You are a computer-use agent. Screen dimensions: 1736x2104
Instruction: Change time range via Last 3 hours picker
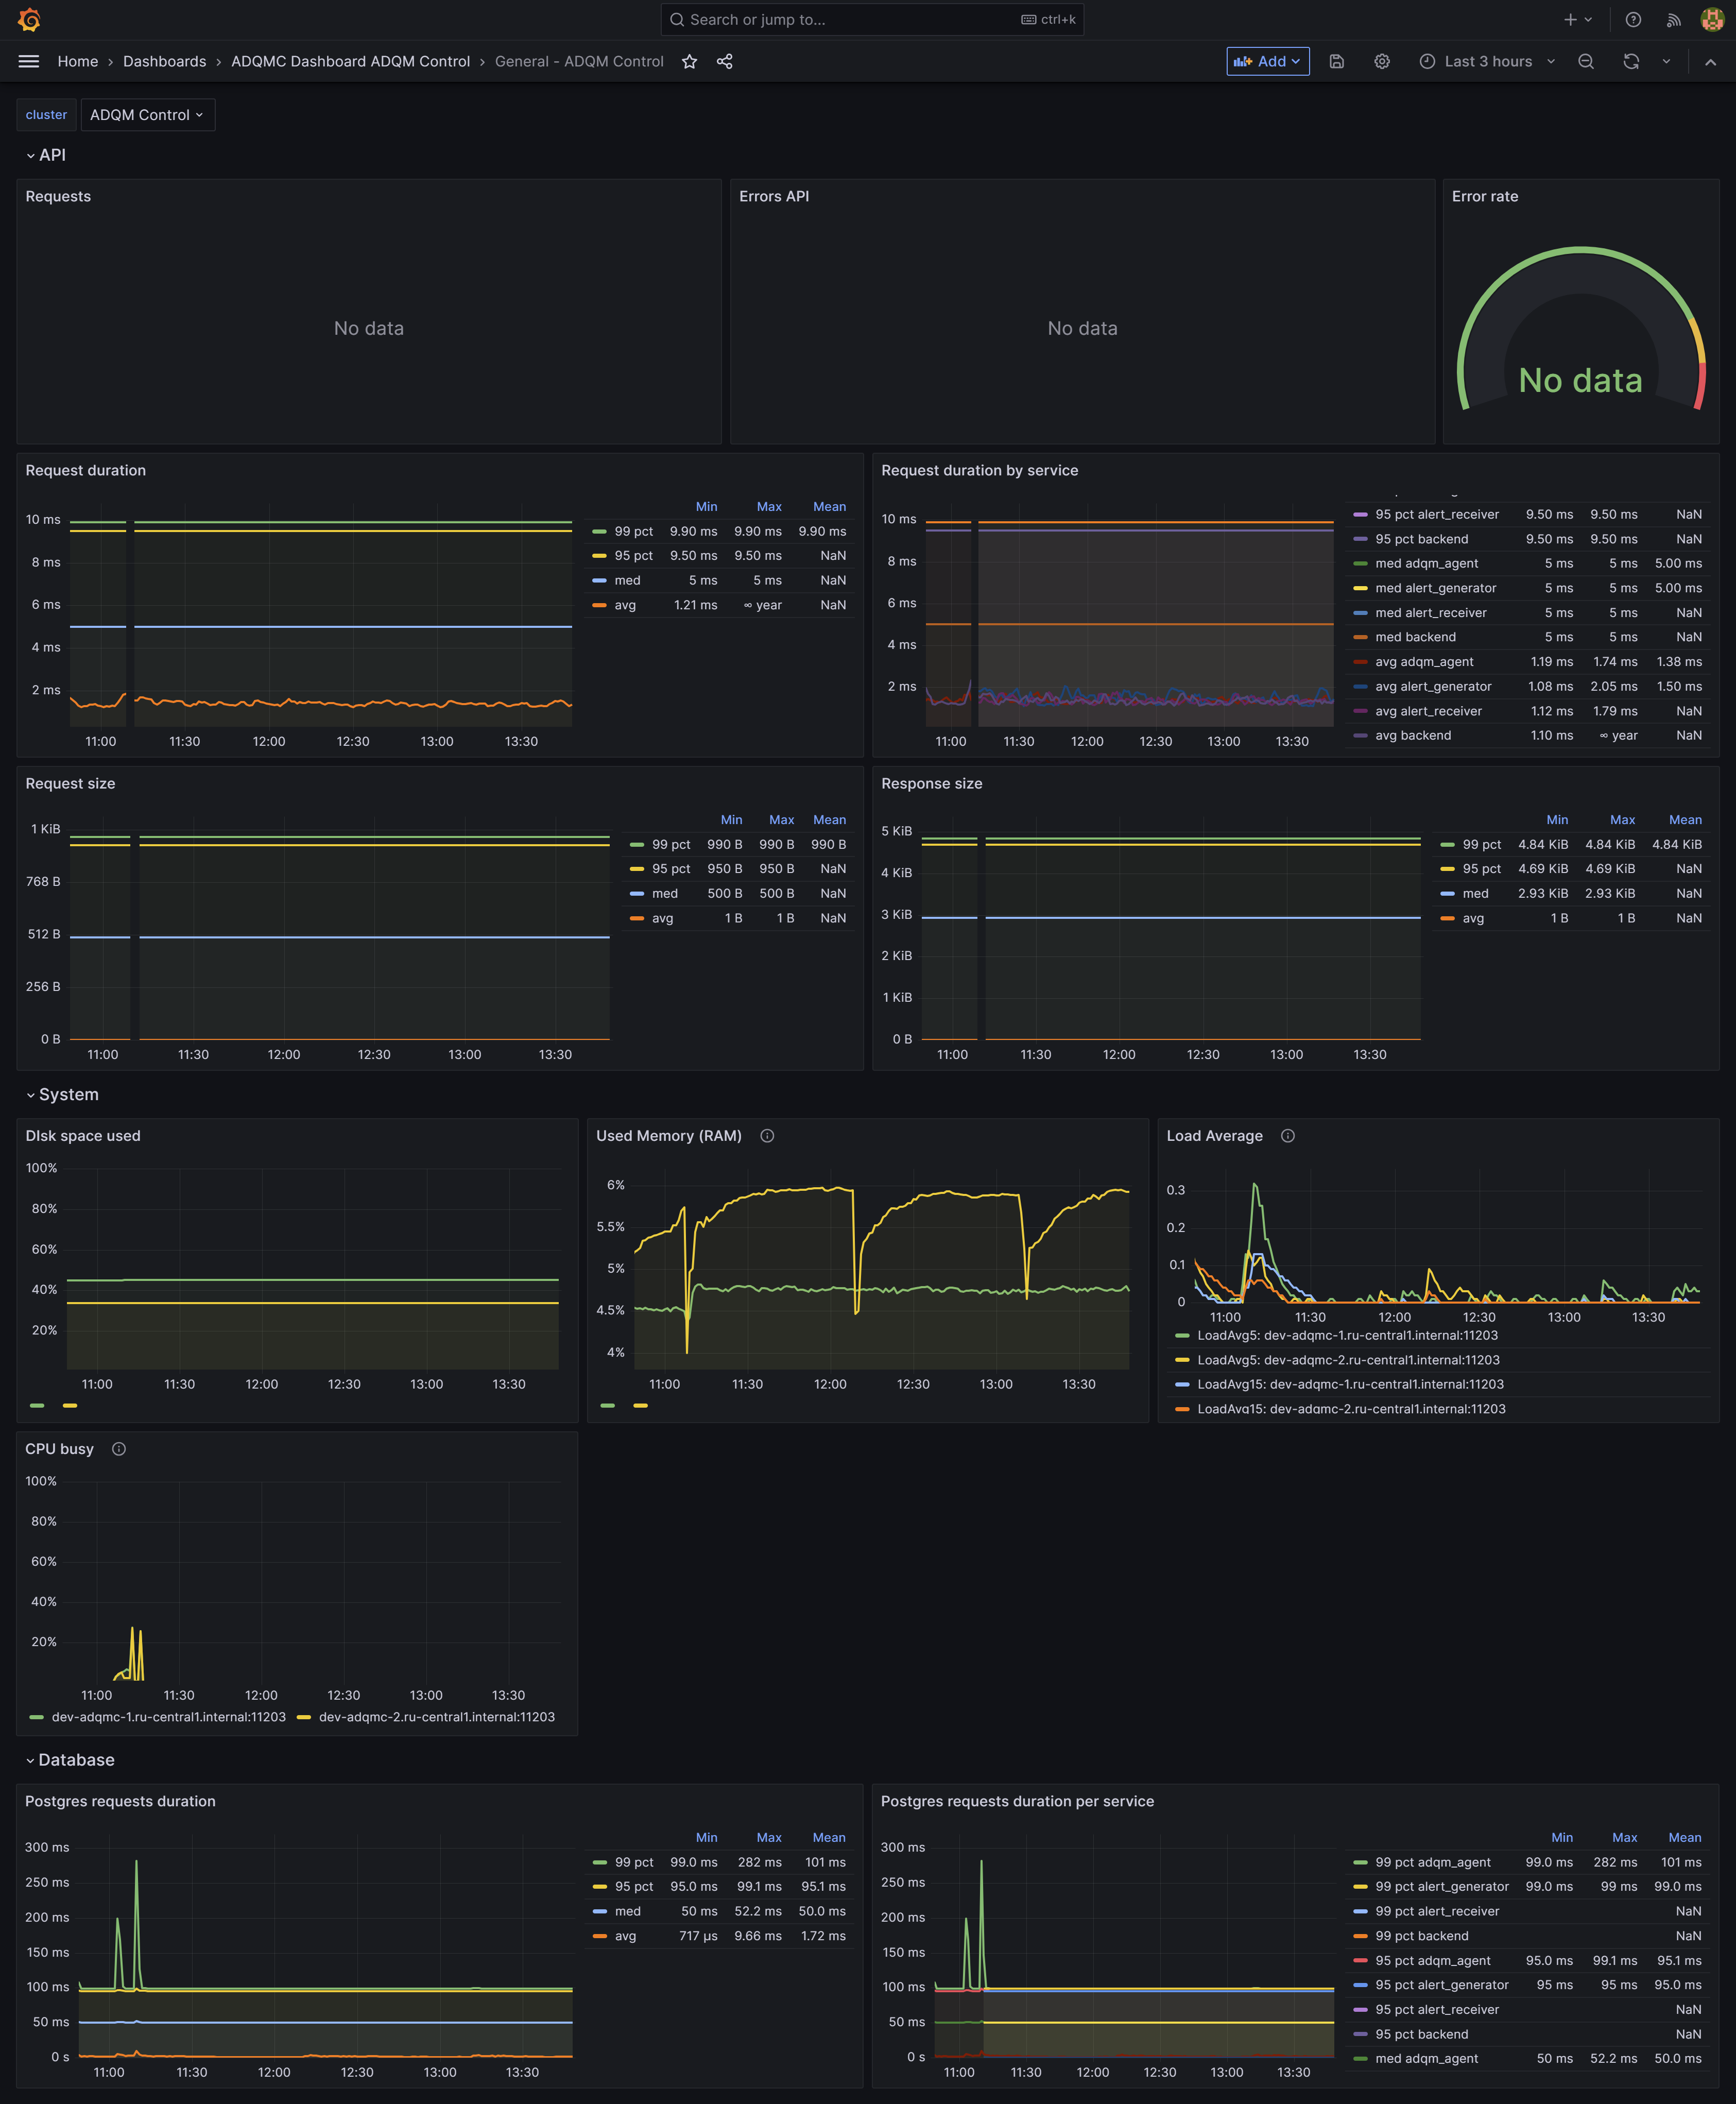pos(1487,61)
